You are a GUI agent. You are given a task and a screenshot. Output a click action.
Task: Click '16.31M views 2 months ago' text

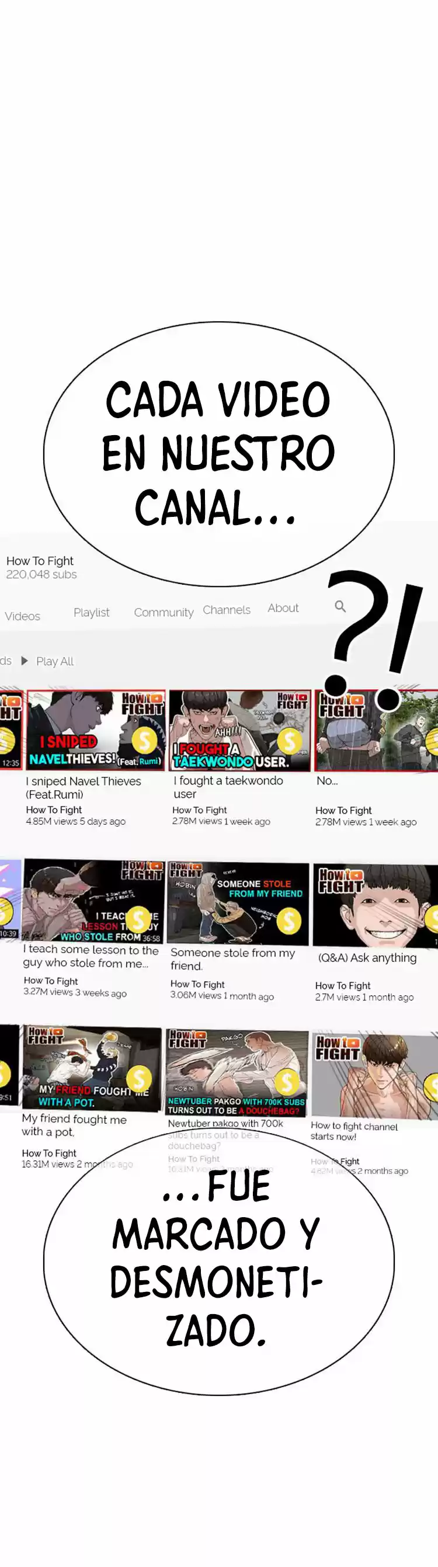click(x=77, y=1163)
